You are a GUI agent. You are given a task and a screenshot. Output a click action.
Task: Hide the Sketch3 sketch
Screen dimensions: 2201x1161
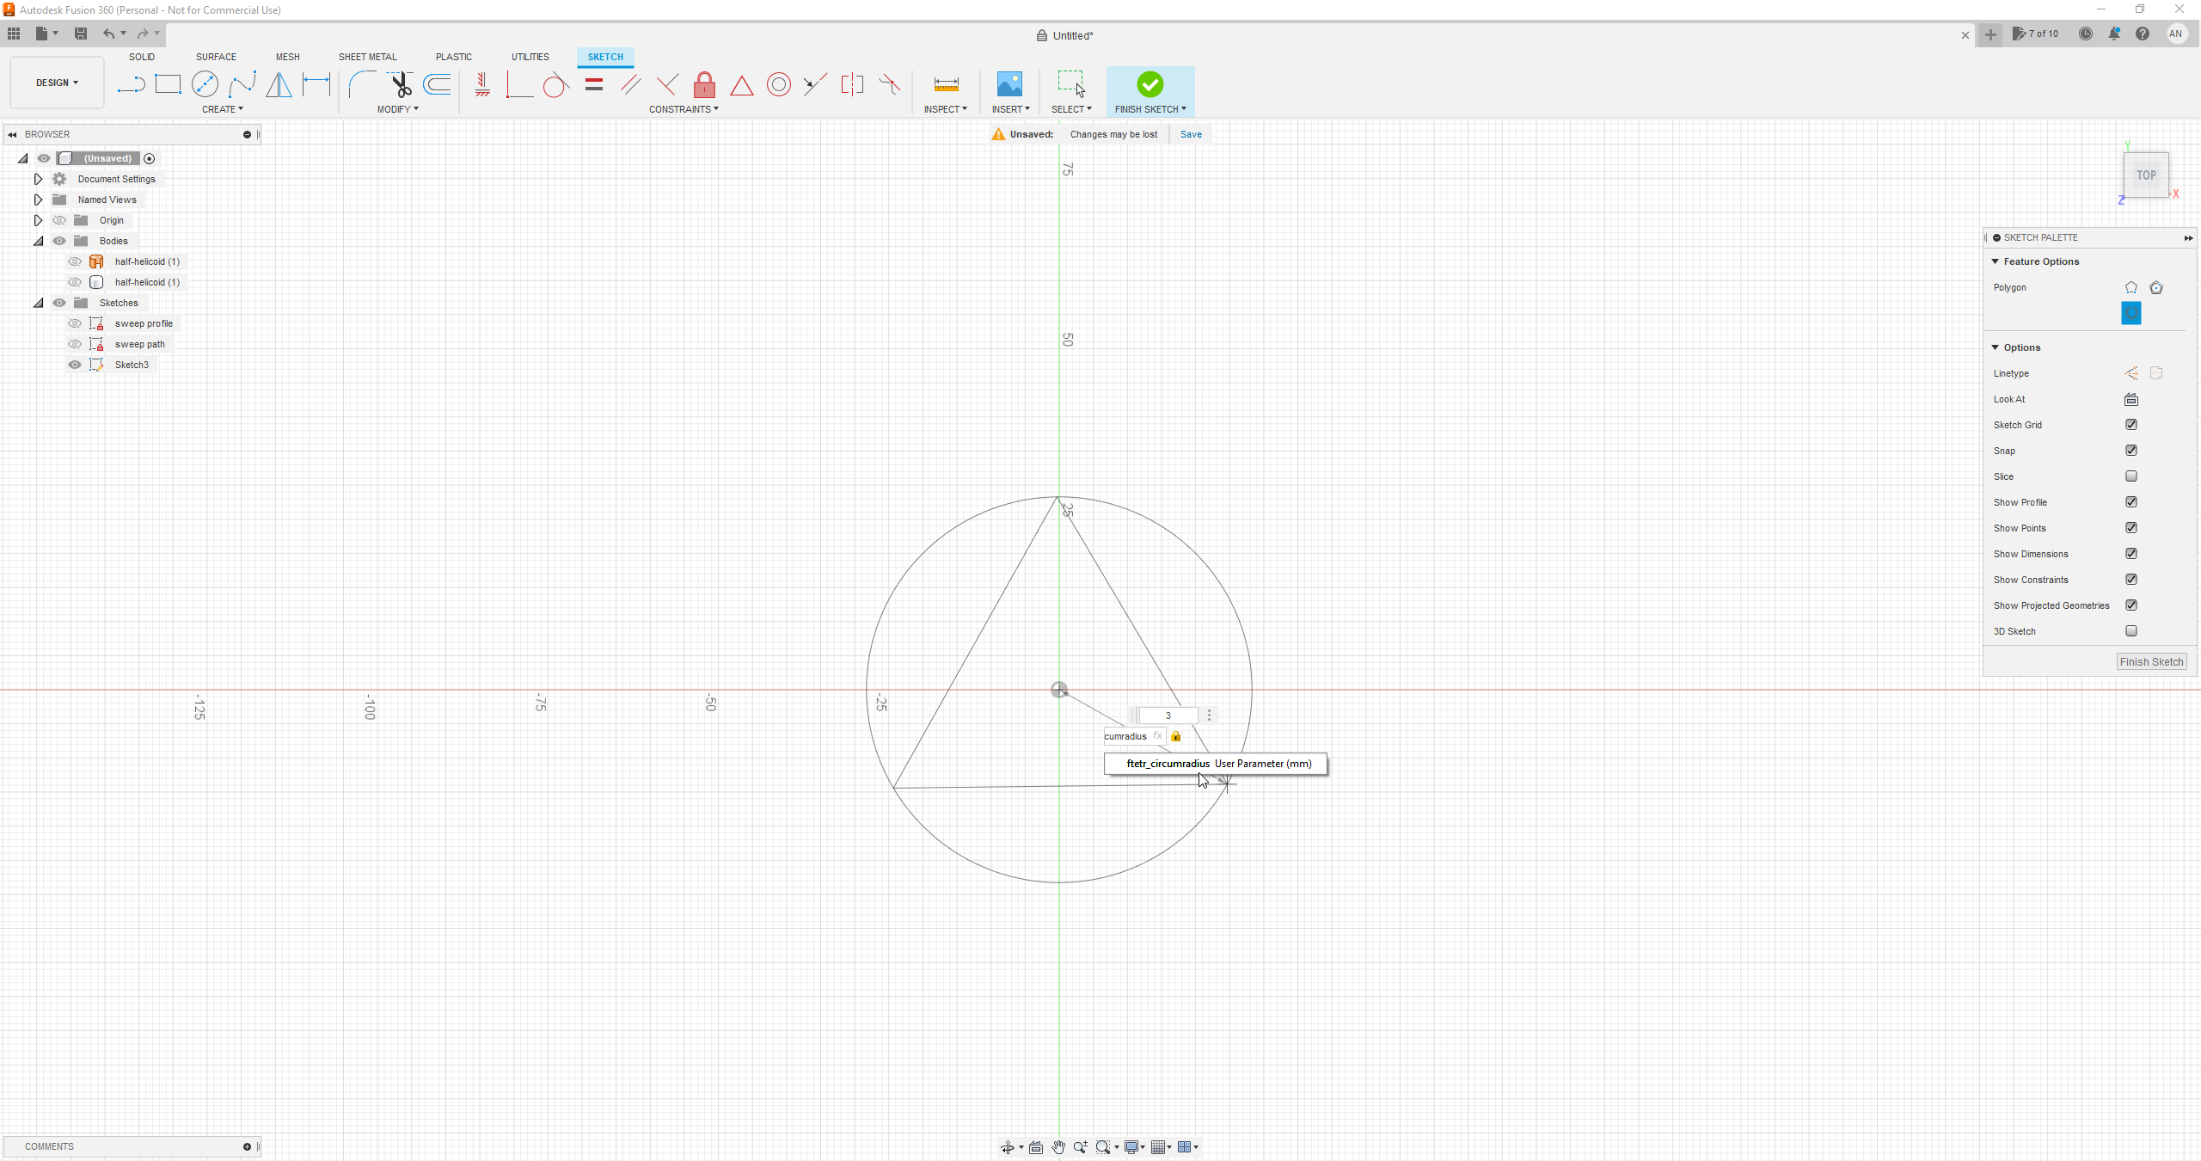pyautogui.click(x=75, y=365)
